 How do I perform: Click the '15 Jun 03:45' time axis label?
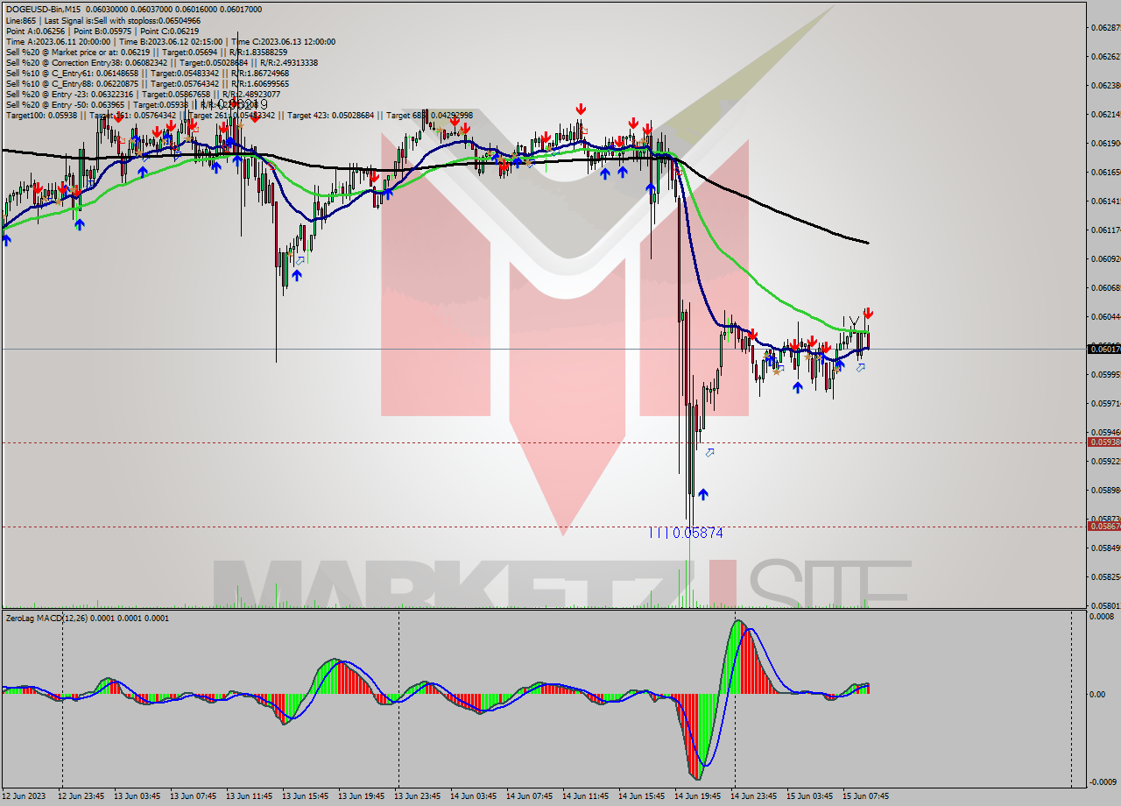coord(810,796)
